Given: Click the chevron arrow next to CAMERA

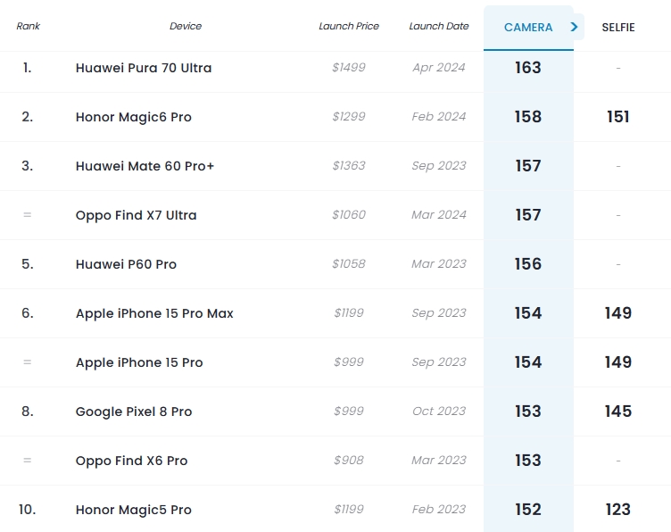Looking at the screenshot, I should point(575,27).
